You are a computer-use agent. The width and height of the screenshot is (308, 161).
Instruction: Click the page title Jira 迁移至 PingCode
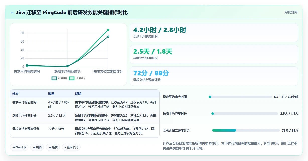click(72, 12)
